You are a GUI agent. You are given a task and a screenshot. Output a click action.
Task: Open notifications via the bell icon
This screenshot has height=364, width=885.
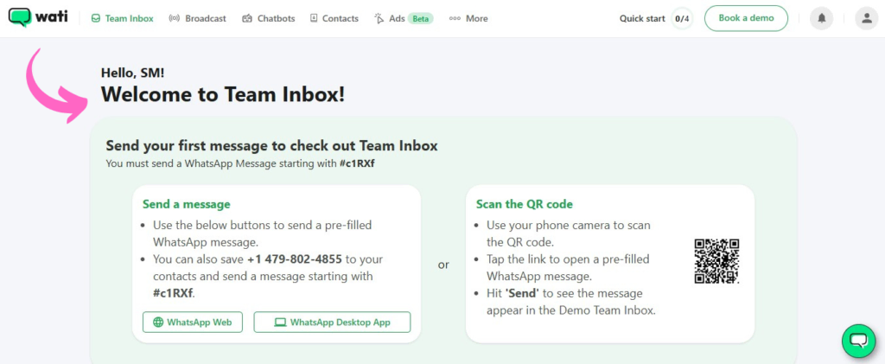[821, 18]
